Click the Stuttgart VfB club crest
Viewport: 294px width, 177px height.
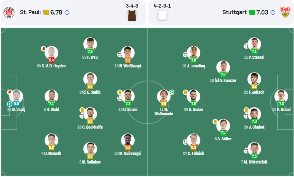[x=285, y=12]
